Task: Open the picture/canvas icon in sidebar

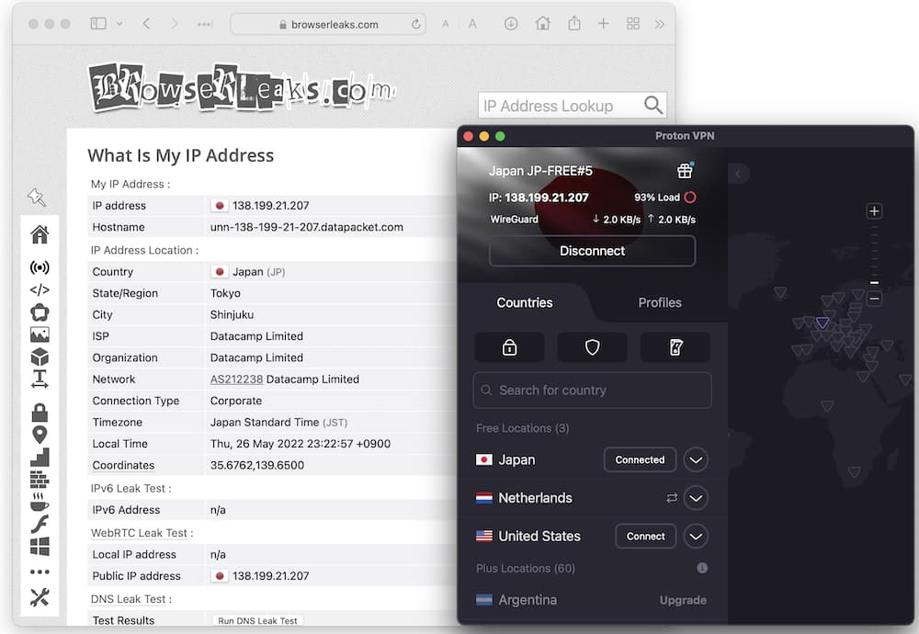Action: point(40,334)
